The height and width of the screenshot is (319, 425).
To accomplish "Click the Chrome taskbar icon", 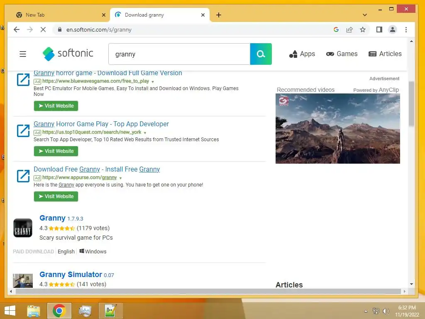I will (x=59, y=311).
